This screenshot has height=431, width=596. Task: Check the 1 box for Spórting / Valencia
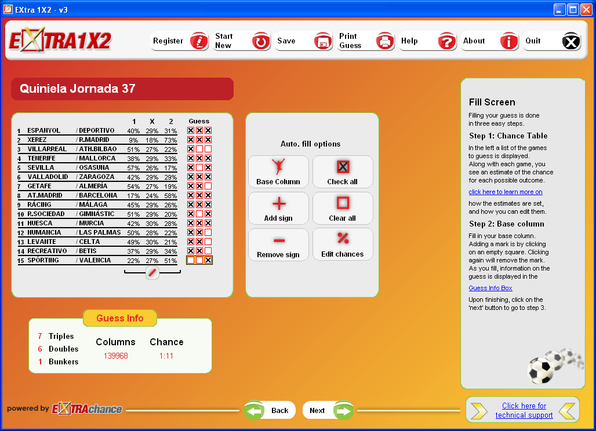click(x=191, y=260)
